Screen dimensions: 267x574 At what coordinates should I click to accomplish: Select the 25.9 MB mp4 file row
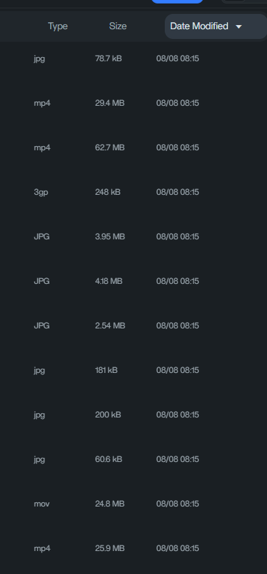point(133,548)
